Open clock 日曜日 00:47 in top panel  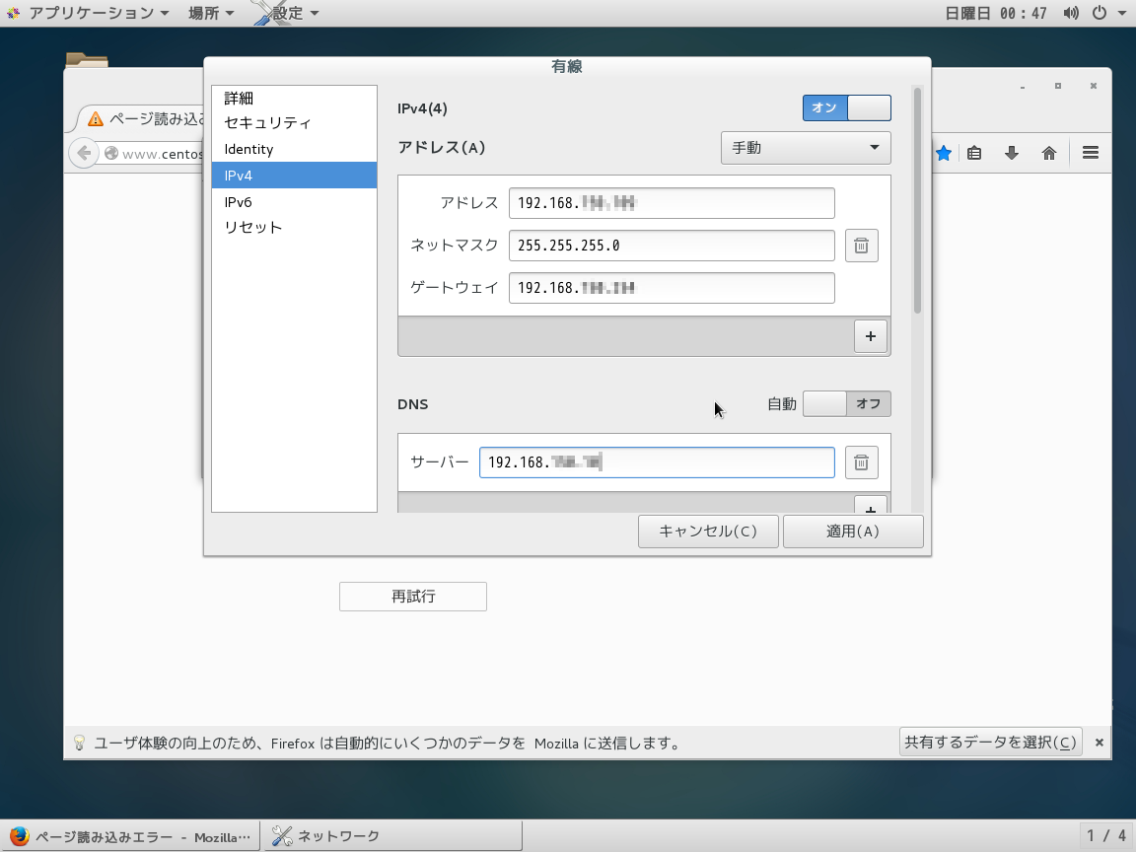coord(996,13)
